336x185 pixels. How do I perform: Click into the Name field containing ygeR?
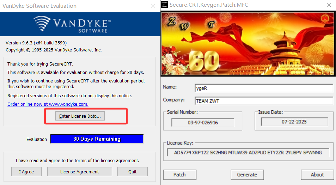[x=264, y=88]
